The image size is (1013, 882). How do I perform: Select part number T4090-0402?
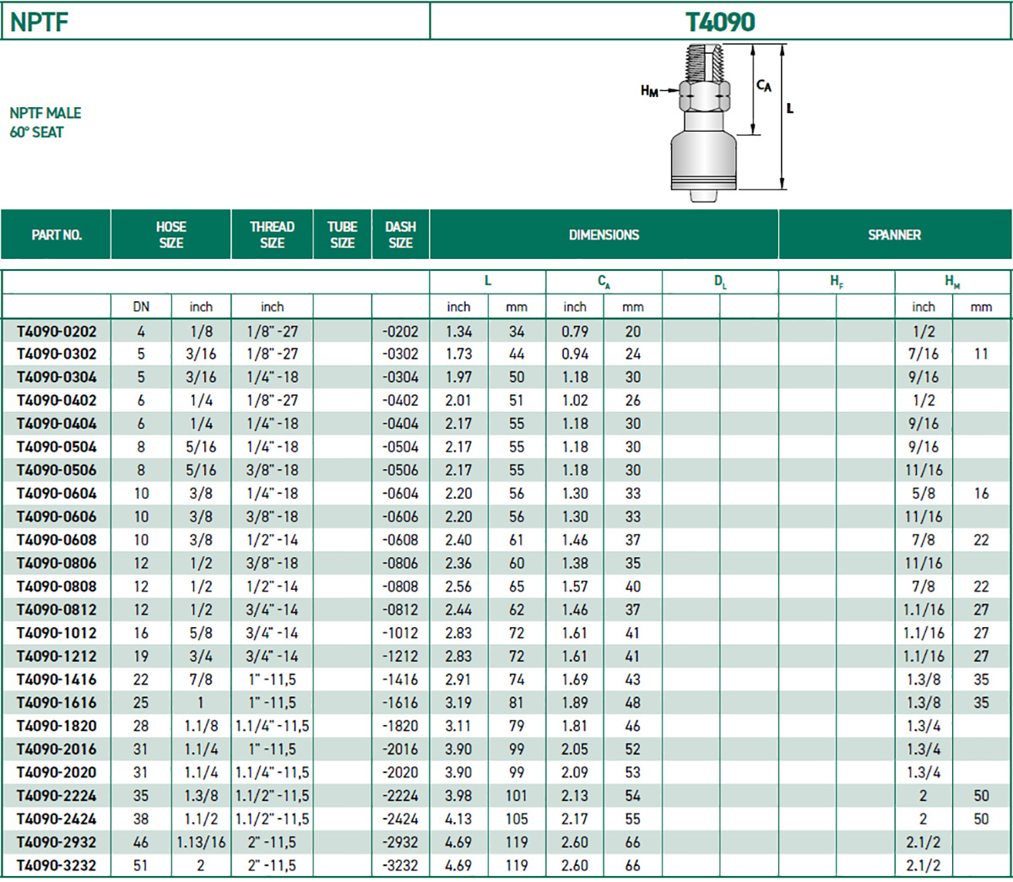(x=57, y=401)
